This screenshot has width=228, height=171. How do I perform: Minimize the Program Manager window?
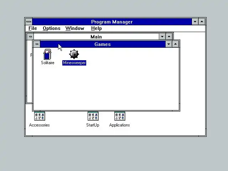coord(195,22)
